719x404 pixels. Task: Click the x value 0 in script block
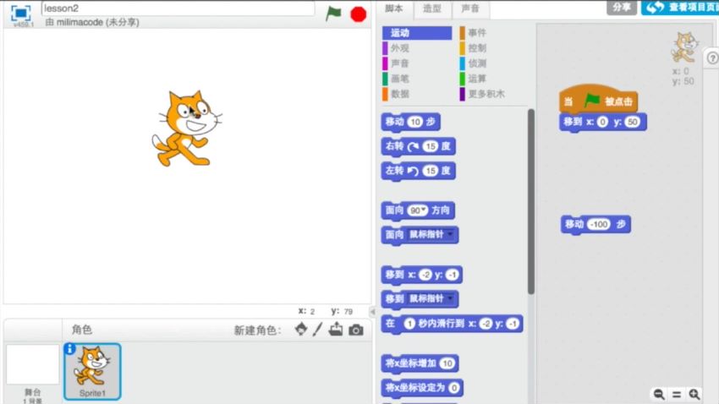(x=602, y=122)
